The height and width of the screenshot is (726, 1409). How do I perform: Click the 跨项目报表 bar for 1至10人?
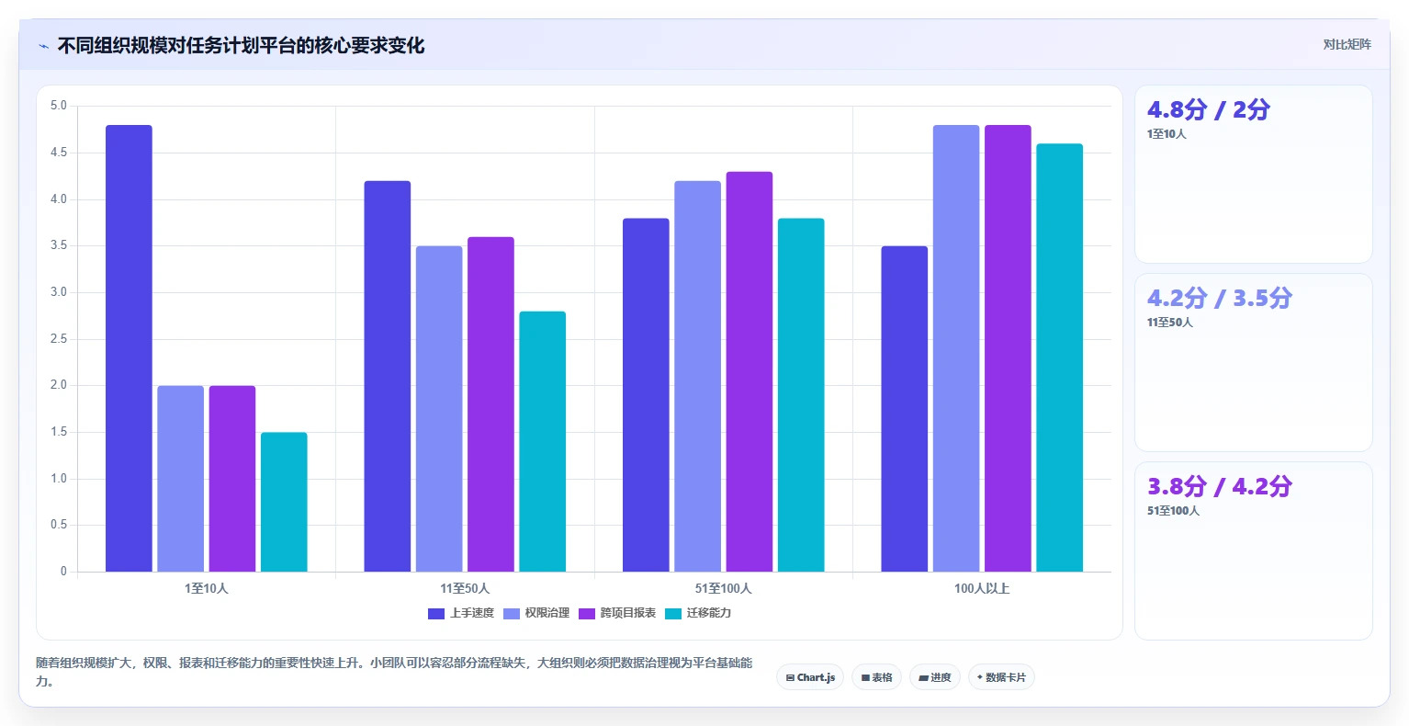pyautogui.click(x=232, y=479)
